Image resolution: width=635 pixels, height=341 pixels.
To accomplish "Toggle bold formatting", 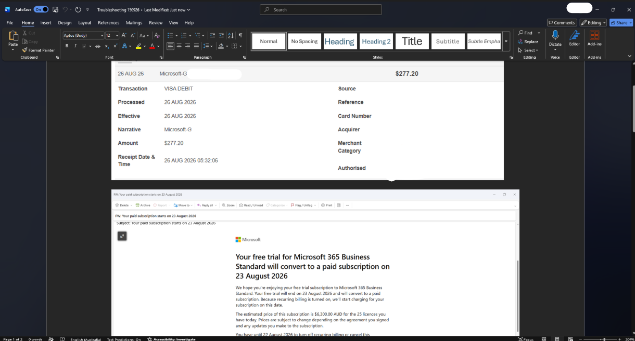I will click(x=67, y=46).
